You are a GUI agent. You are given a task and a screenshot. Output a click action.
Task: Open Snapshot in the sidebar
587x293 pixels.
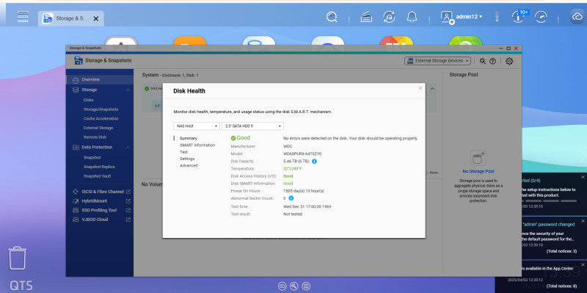click(92, 158)
